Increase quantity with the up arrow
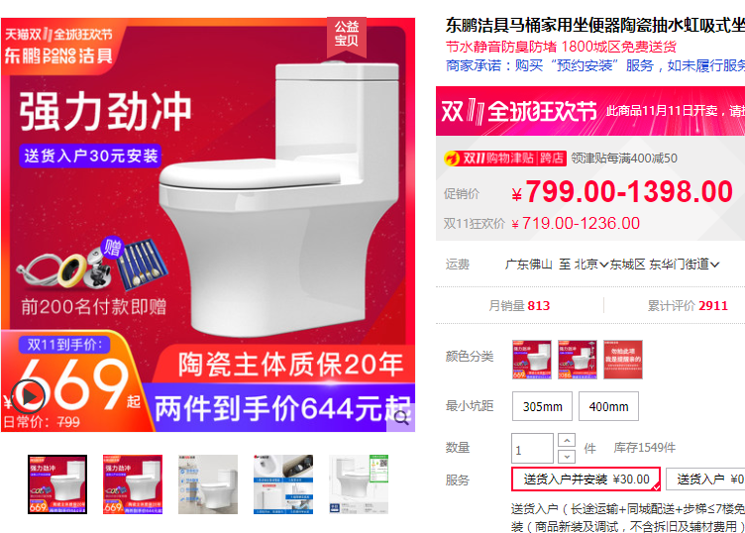 (567, 440)
